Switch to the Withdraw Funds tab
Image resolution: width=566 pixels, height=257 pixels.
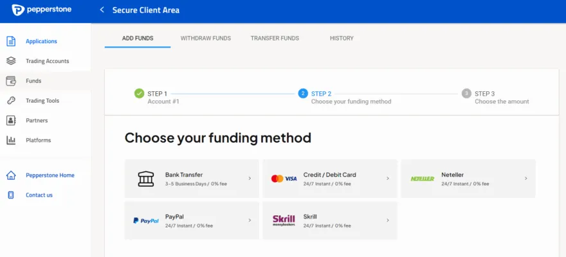(206, 38)
